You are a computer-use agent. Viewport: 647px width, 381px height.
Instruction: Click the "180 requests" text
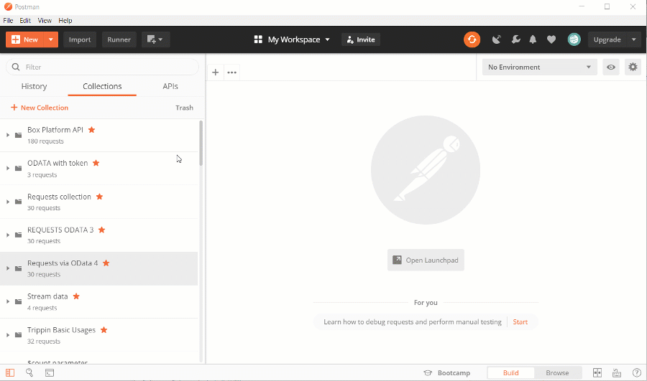click(45, 141)
